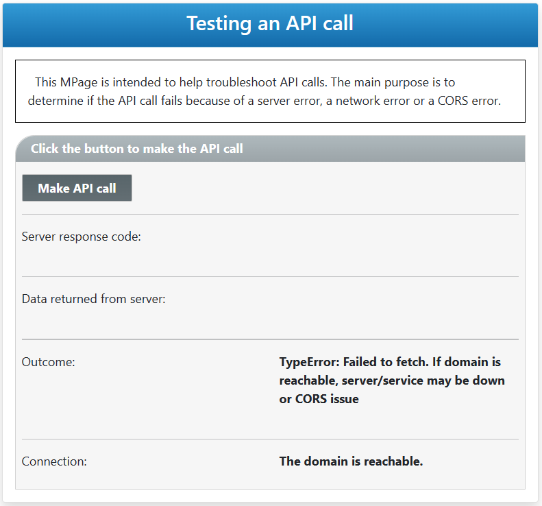This screenshot has width=542, height=506.
Task: Click the word MPage in the description
Action: (79, 83)
